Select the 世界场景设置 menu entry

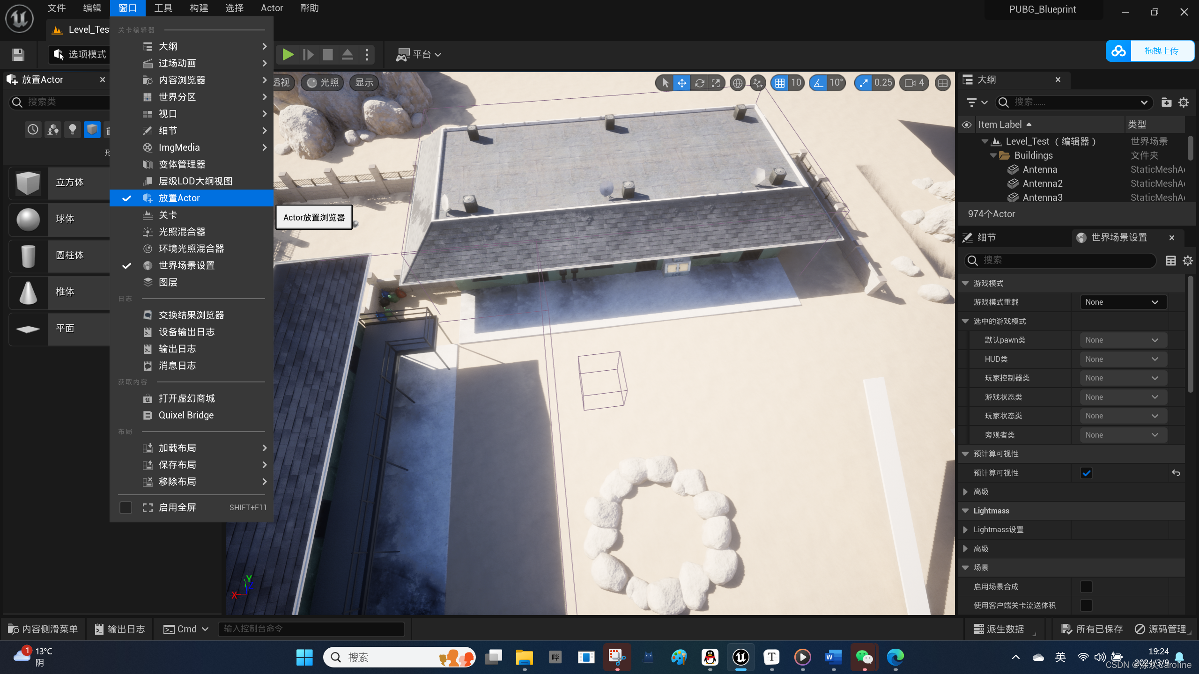coord(186,265)
